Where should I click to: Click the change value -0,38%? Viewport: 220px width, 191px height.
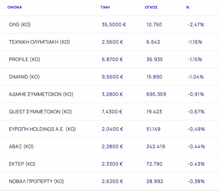tap(196, 181)
